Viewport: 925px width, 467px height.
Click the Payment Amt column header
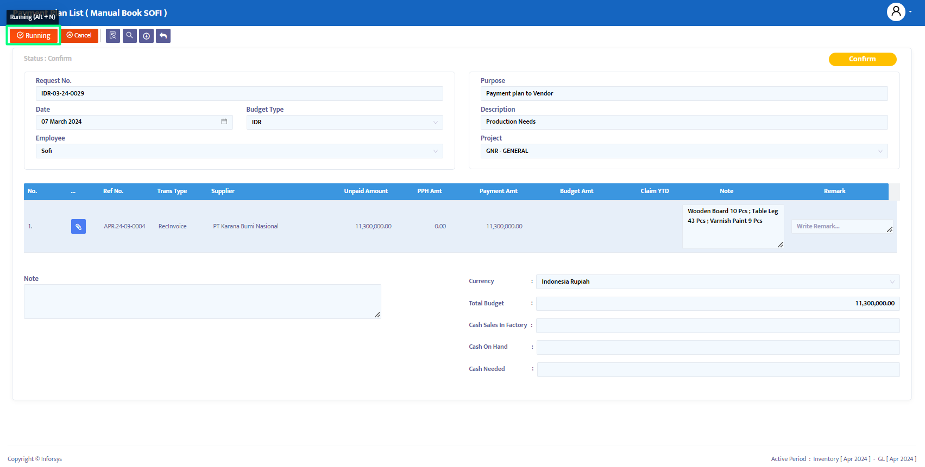pos(499,191)
